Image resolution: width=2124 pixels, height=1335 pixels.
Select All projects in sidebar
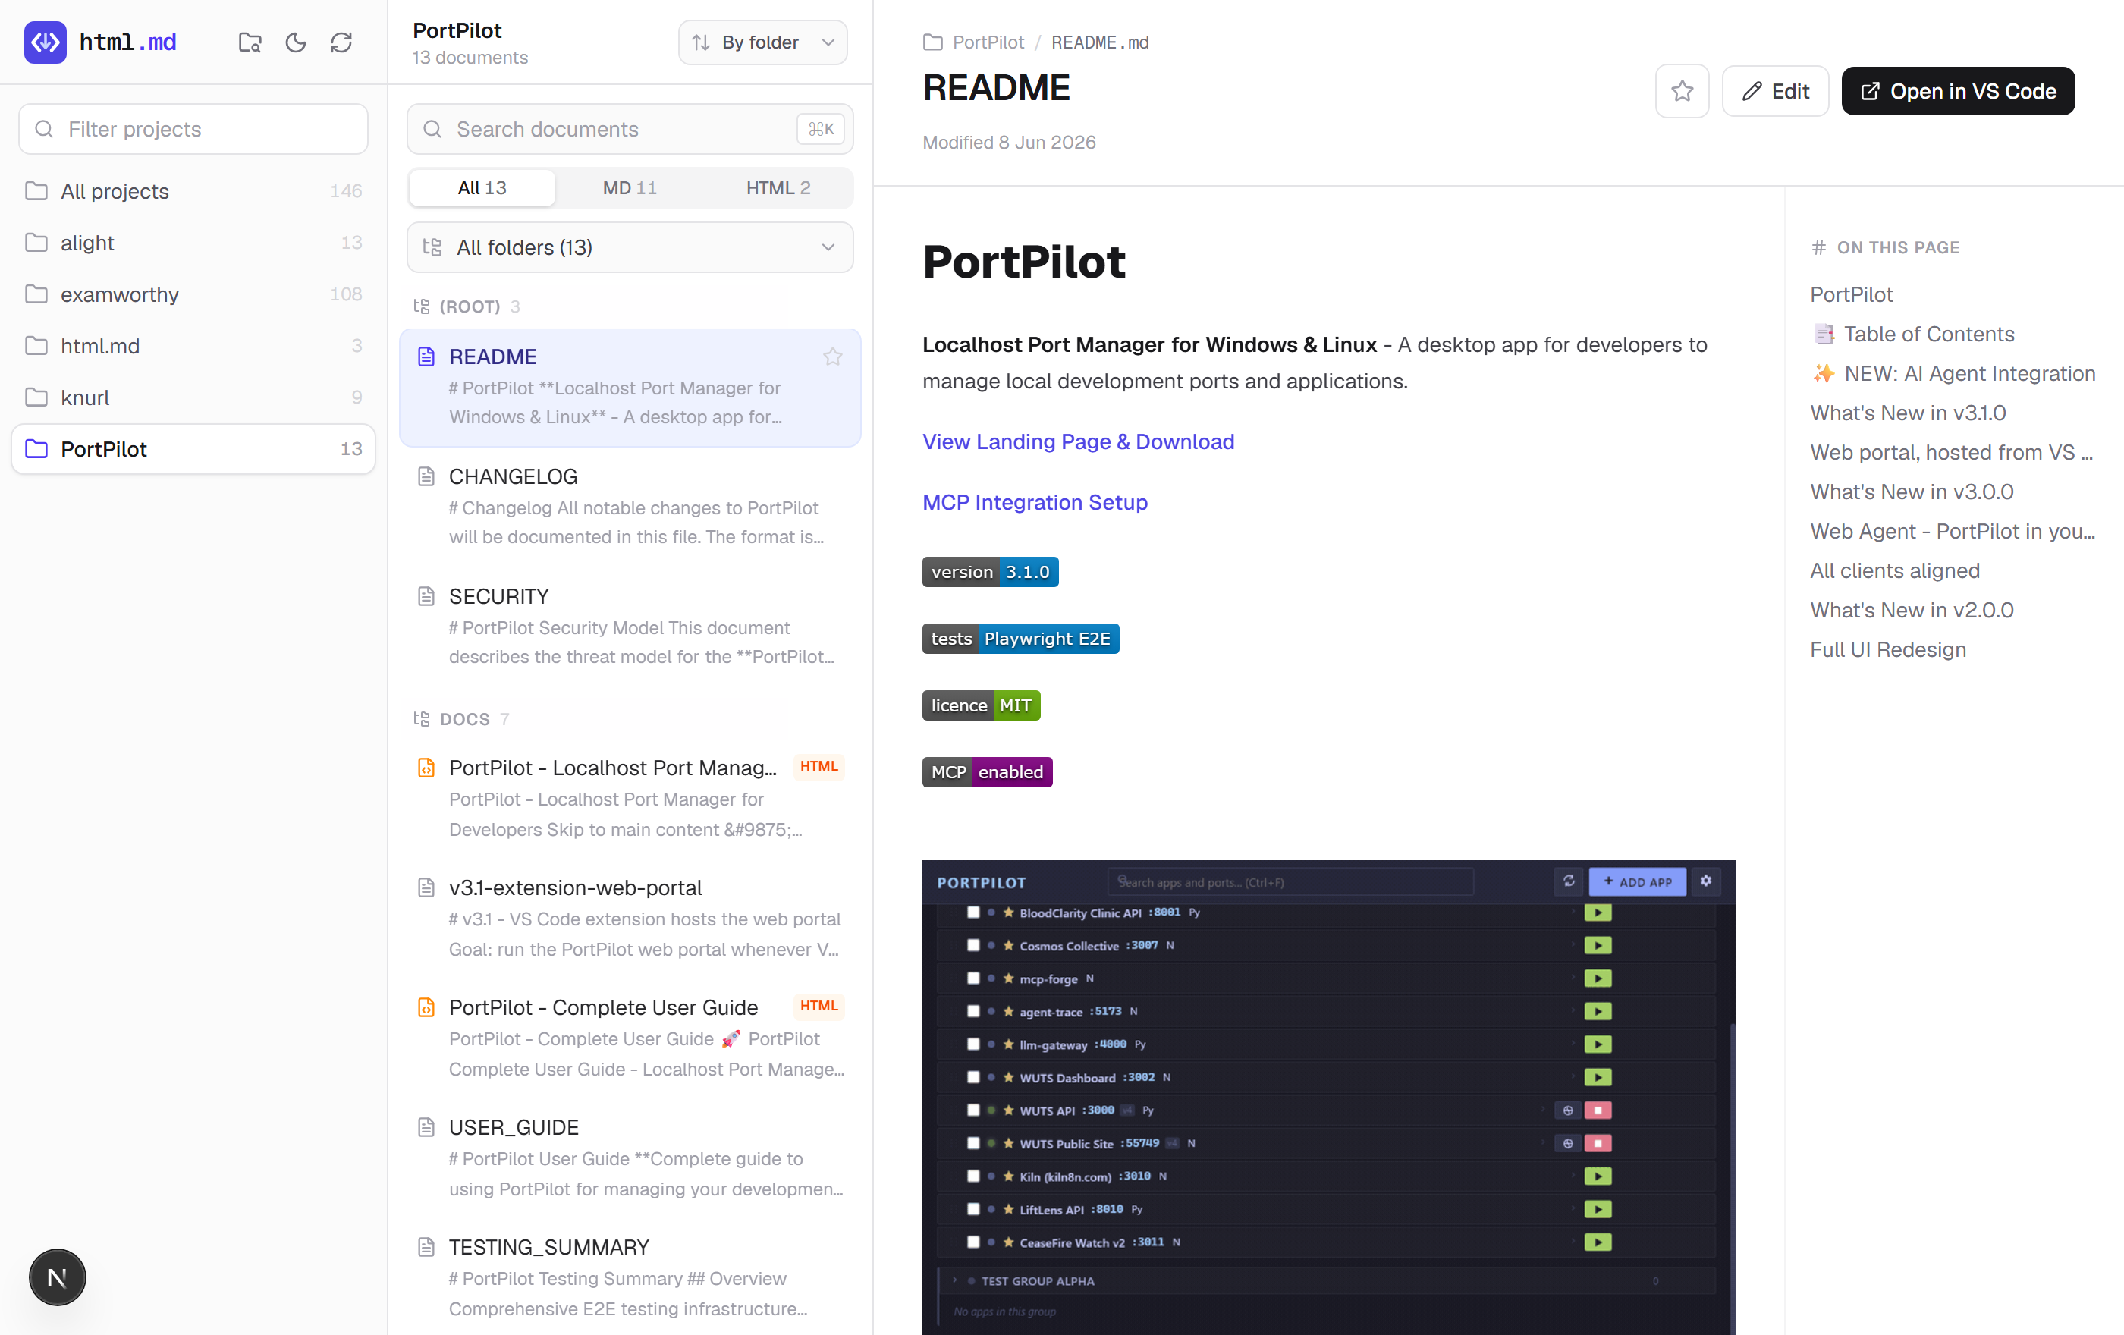[x=193, y=190]
